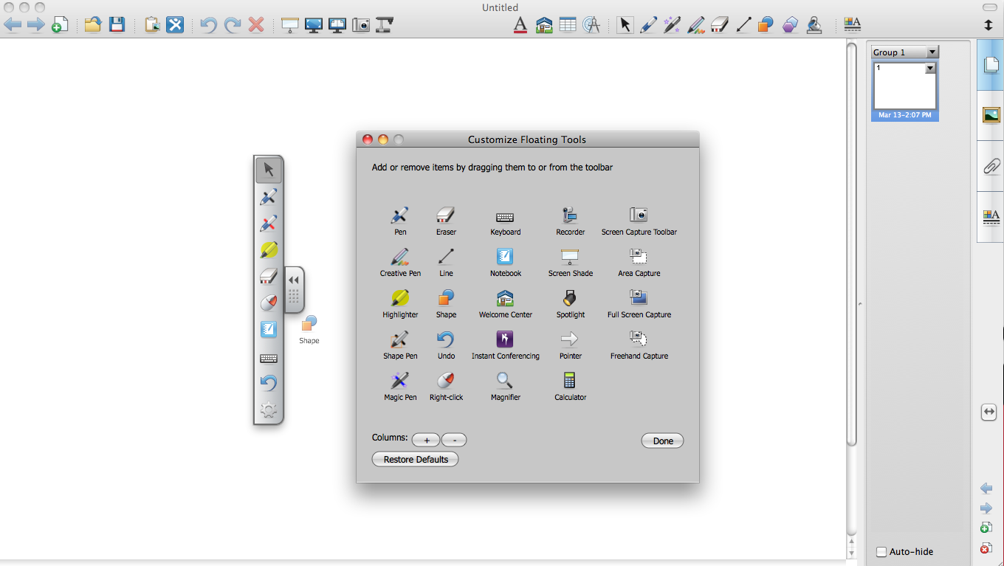The image size is (1004, 566).
Task: Switch to the Attachments paperclip tab
Action: (991, 166)
